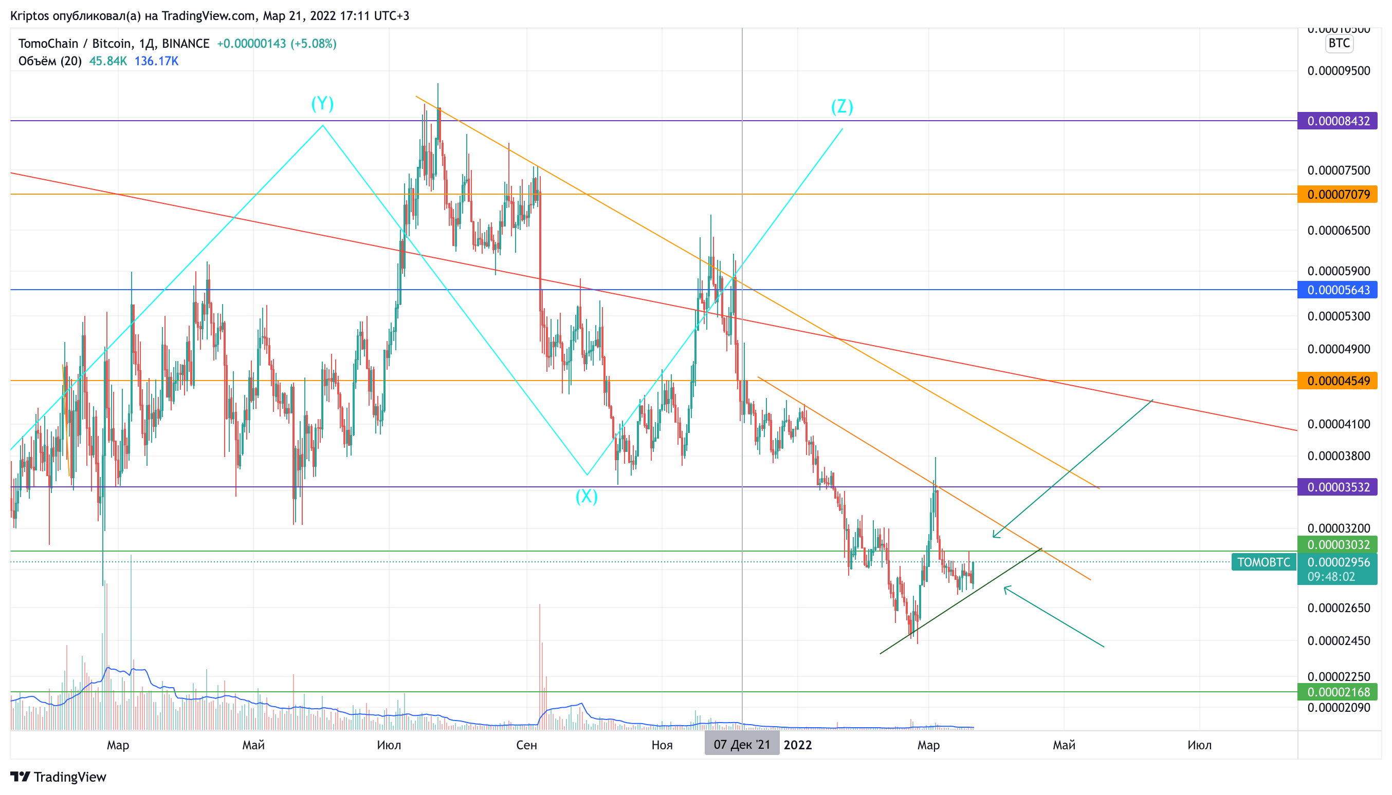Click the 0.00003800 price scale value
This screenshot has height=795, width=1392.
tap(1339, 456)
